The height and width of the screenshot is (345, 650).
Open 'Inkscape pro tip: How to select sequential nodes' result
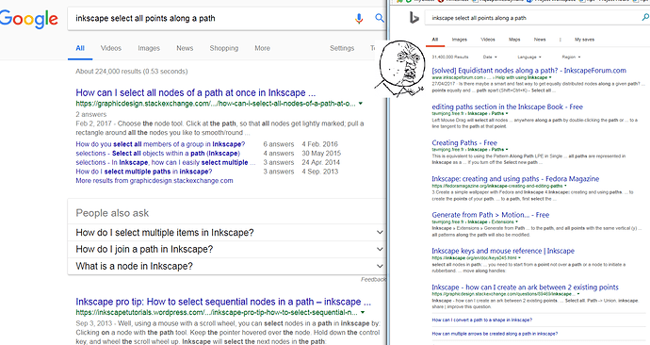(x=223, y=302)
